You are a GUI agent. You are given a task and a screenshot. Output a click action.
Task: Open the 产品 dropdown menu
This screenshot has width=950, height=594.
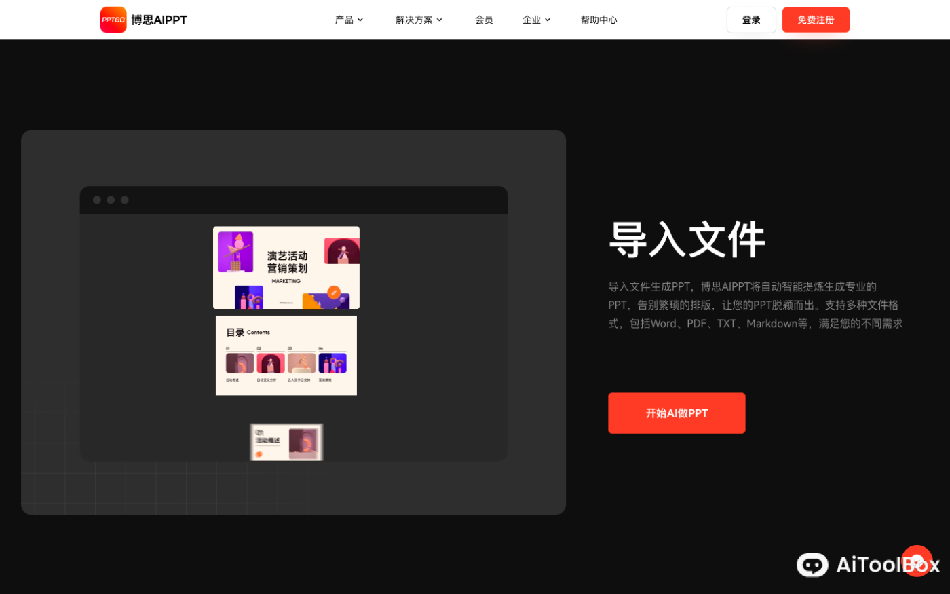tap(348, 20)
